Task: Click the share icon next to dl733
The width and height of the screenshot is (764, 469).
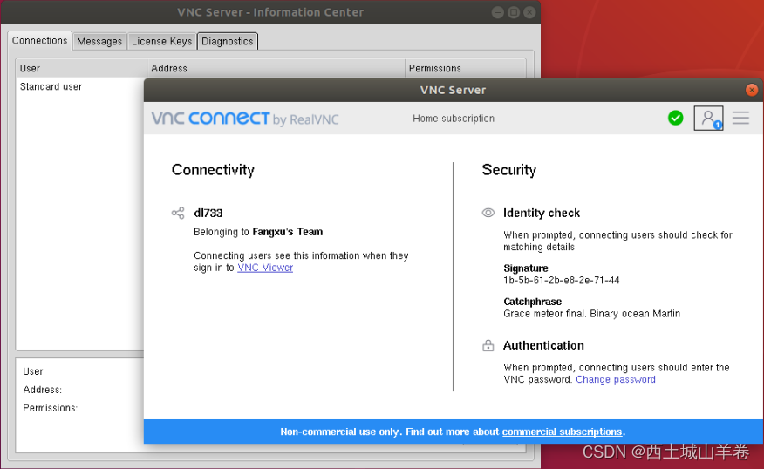Action: tap(178, 213)
